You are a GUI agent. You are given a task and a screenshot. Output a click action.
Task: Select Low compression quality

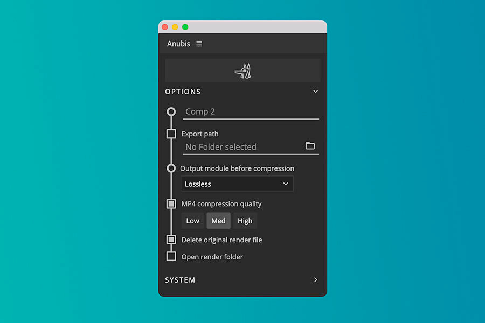(x=193, y=221)
